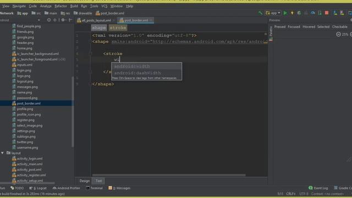Switch to all_posts_layout.xml editor tab
The image size is (352, 198).
click(96, 20)
